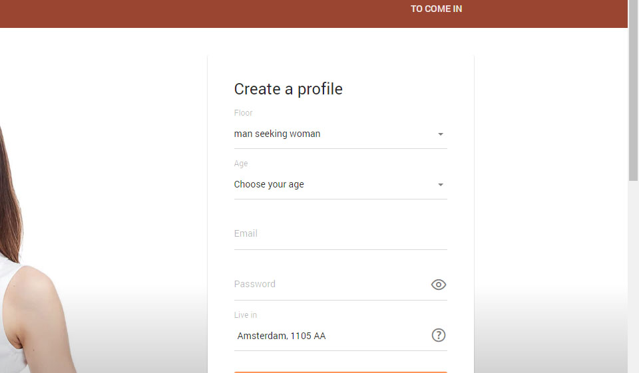Viewport: 639px width, 373px height.
Task: Open the Age dropdown arrow
Action: [x=440, y=185]
